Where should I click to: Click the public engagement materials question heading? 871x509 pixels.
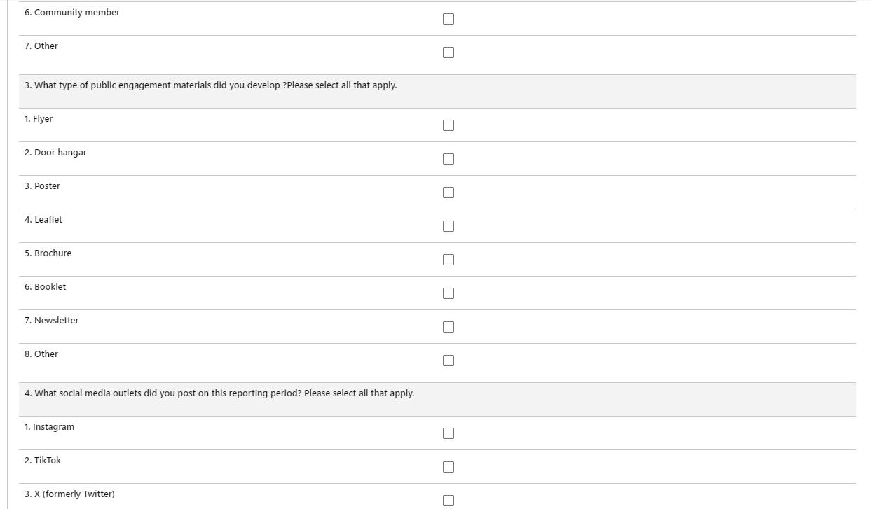[210, 85]
